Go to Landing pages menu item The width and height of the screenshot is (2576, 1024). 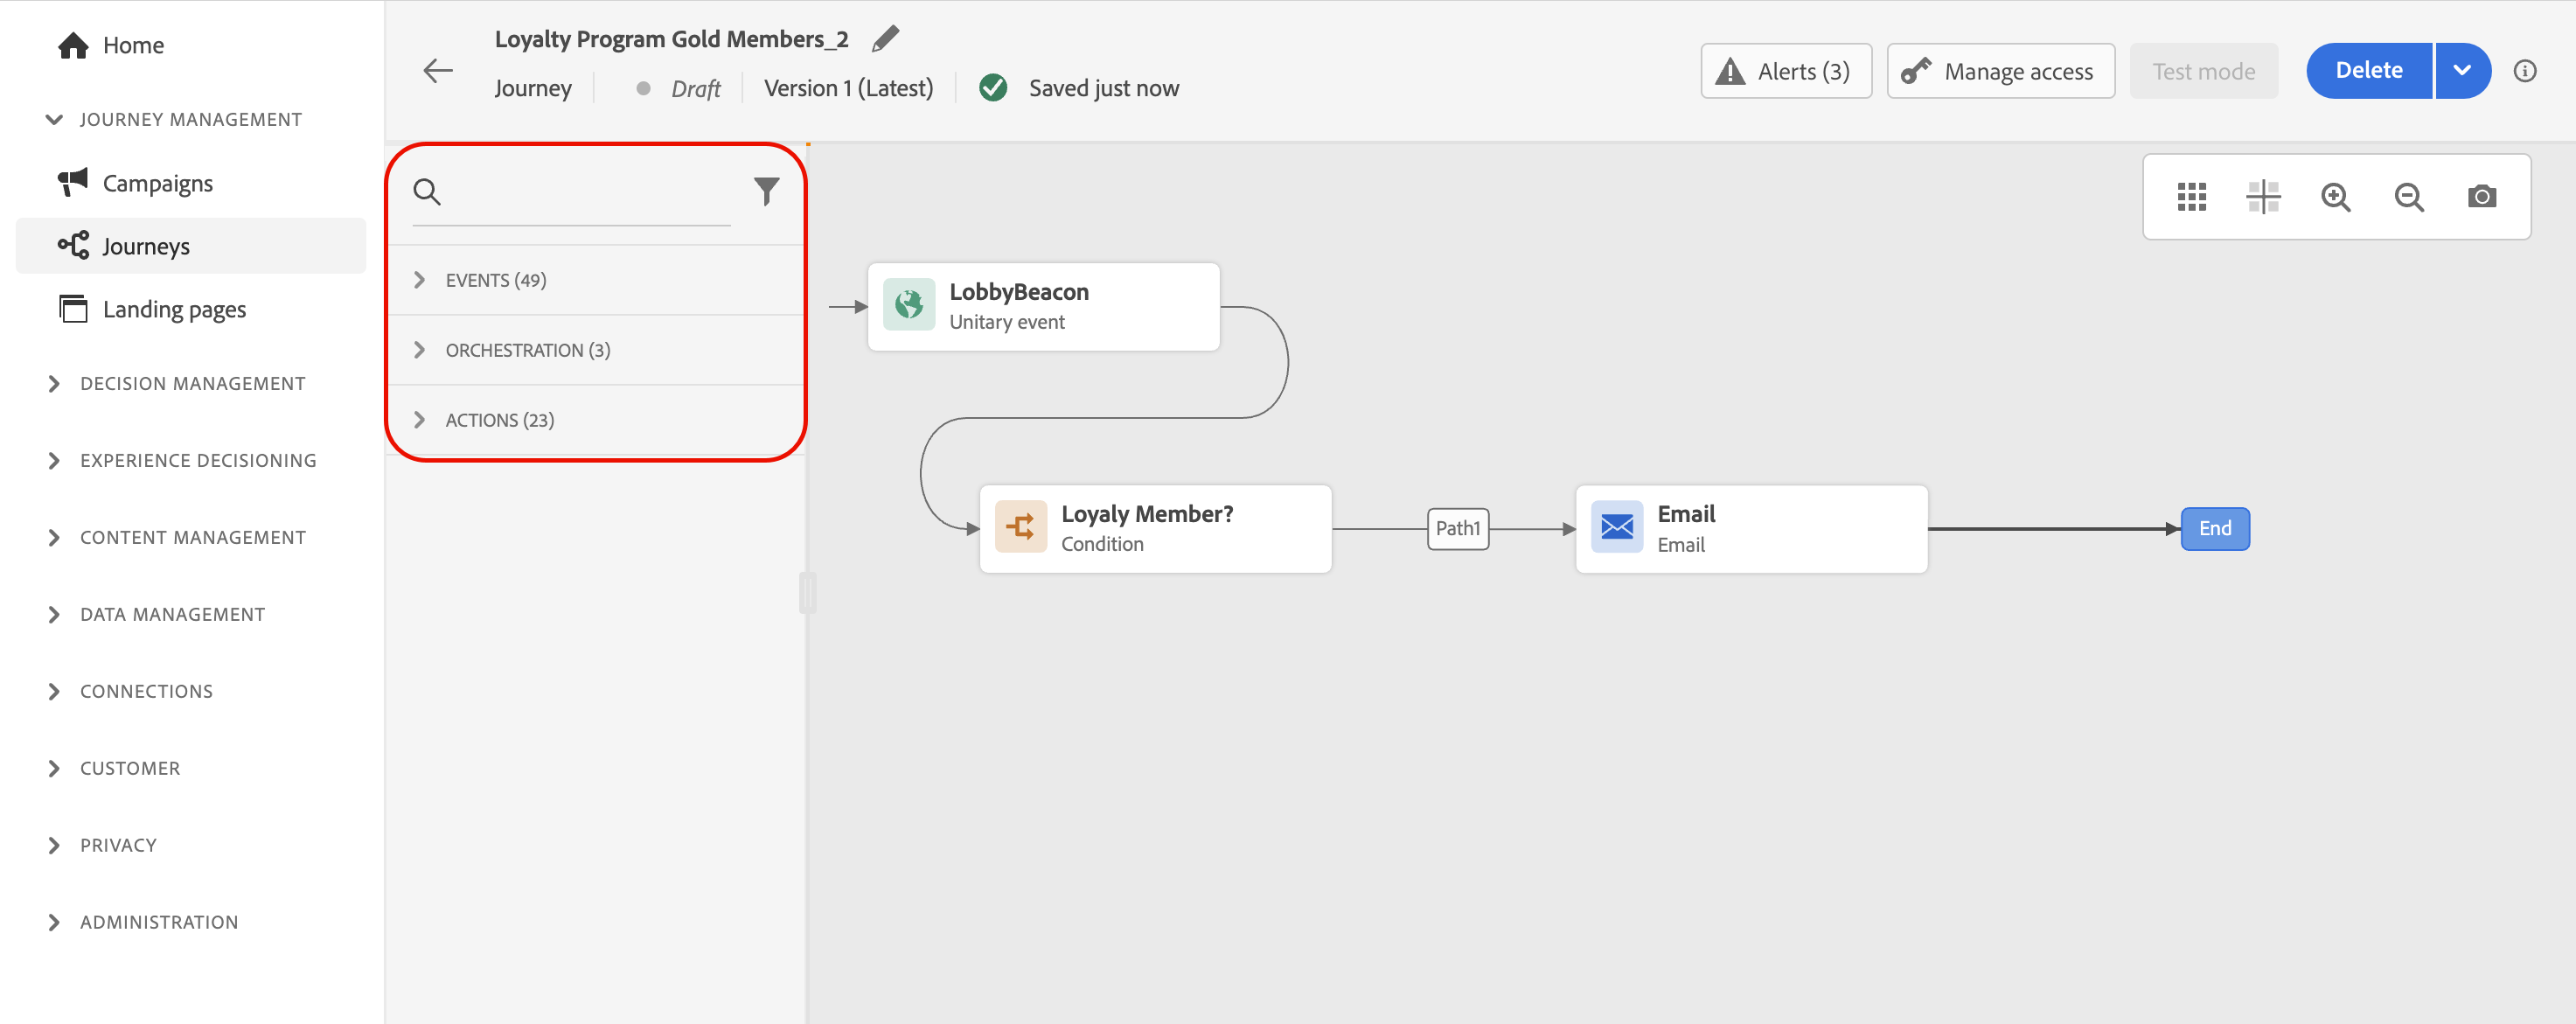(174, 309)
